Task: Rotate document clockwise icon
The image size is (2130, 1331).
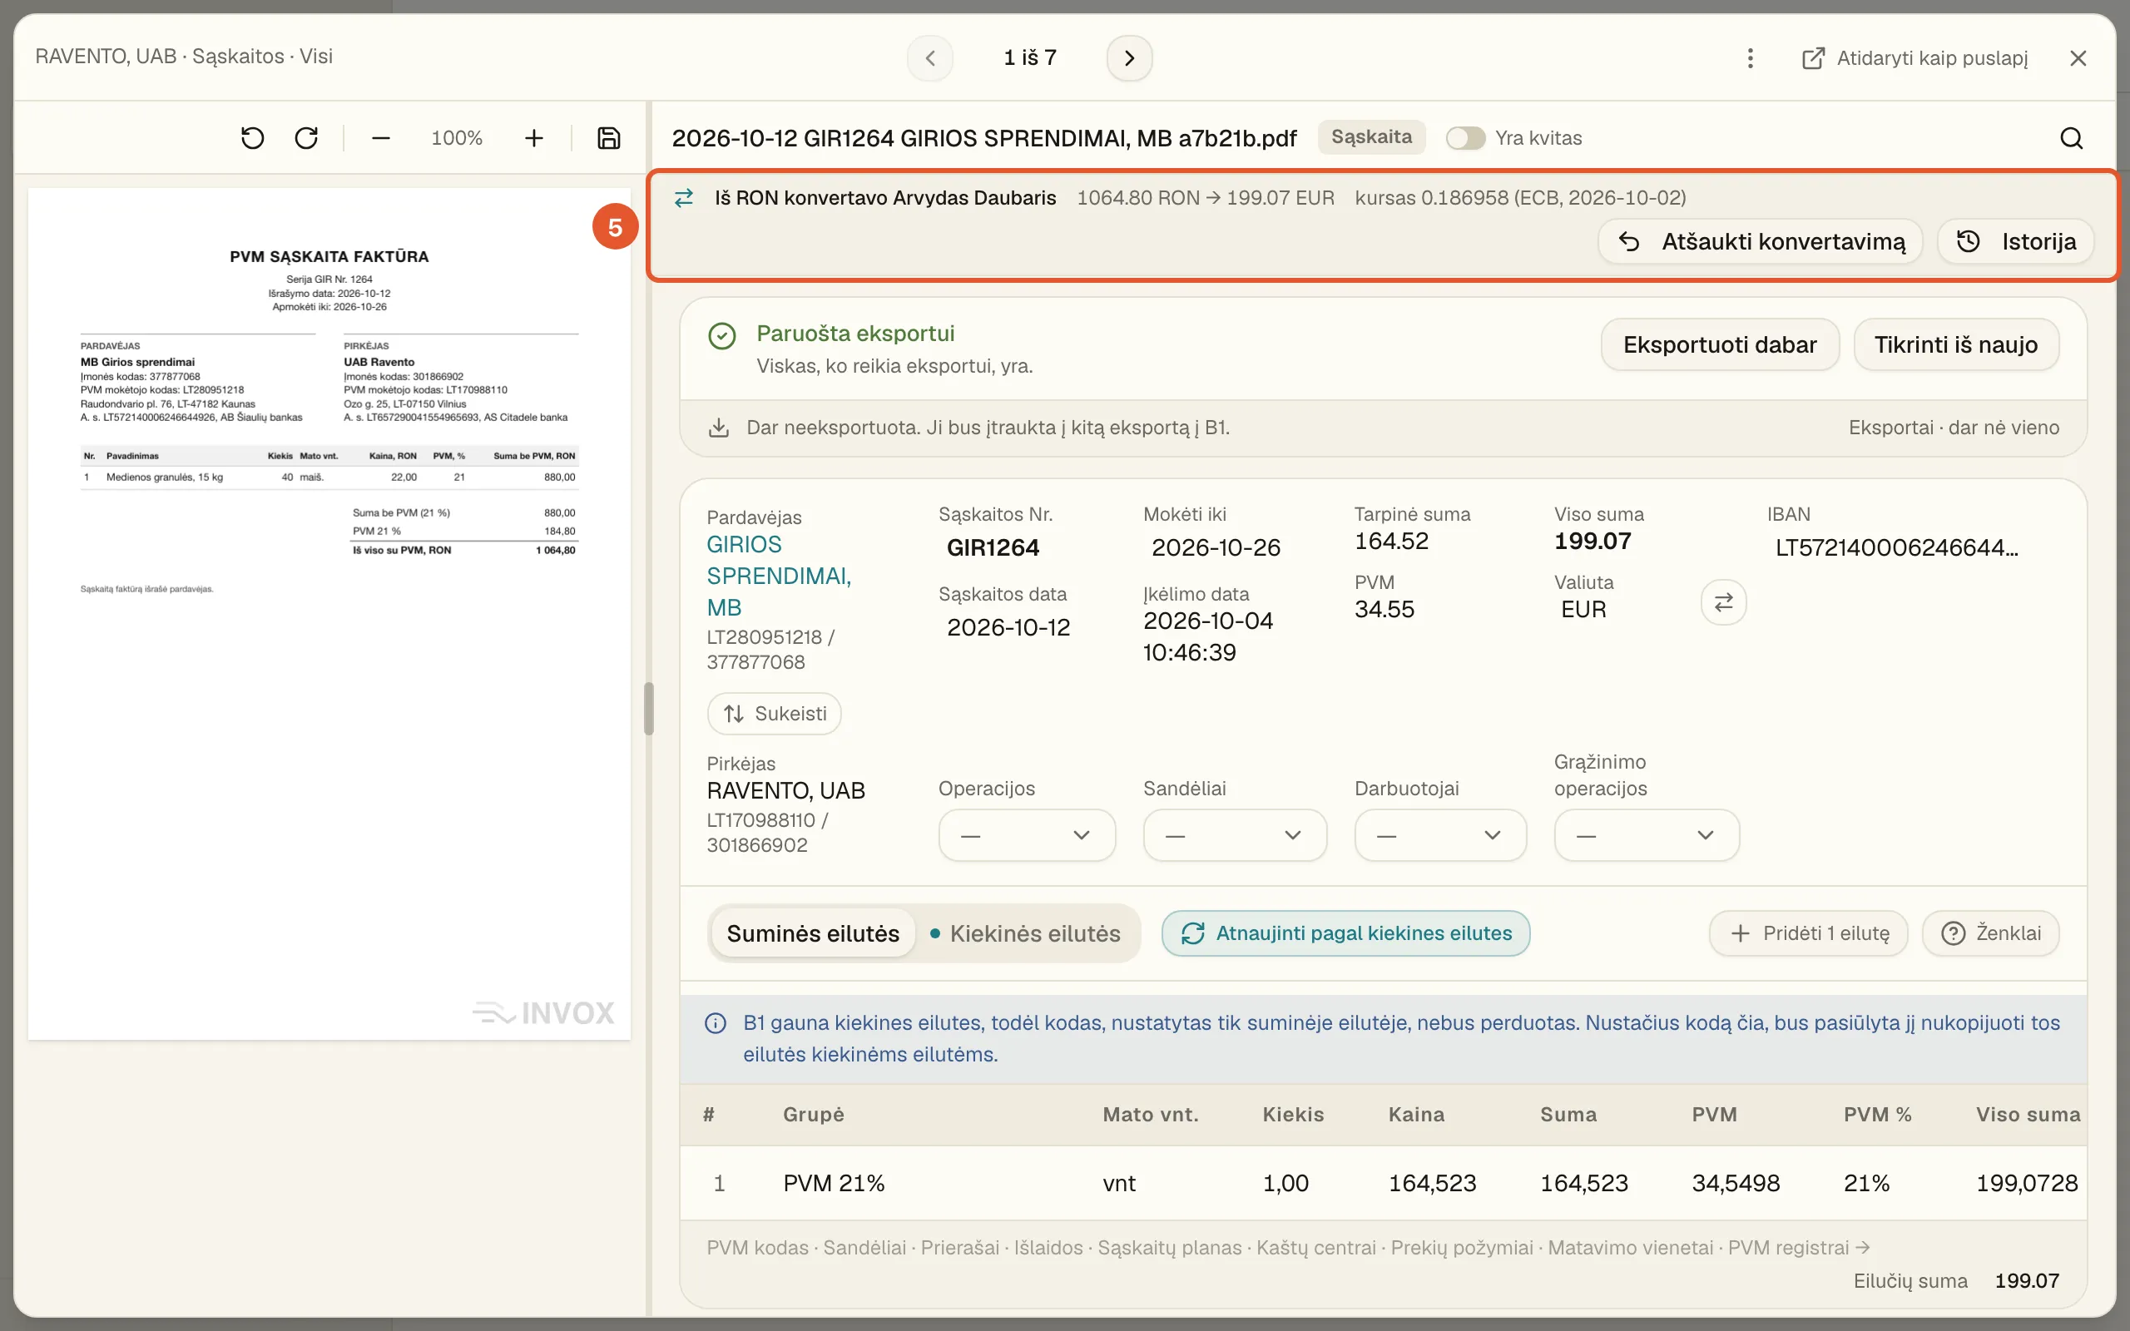Action: click(306, 138)
